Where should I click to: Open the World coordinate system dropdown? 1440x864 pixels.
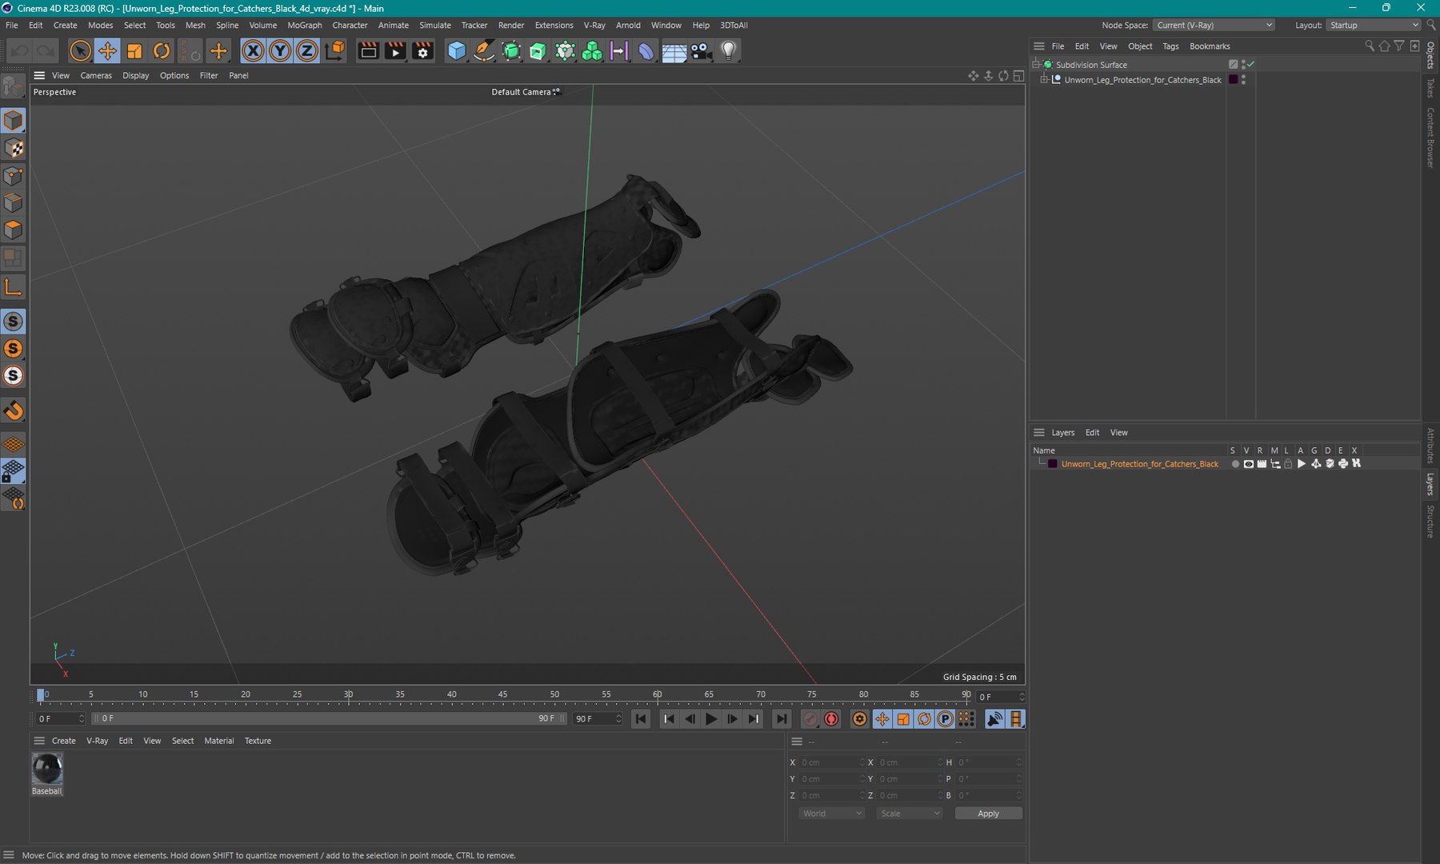tap(832, 814)
